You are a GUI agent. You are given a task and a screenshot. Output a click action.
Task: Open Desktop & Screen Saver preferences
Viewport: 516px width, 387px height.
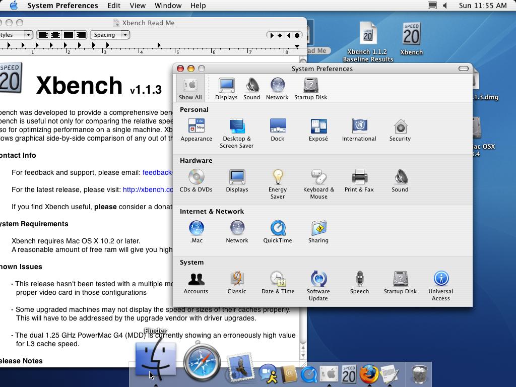click(237, 133)
